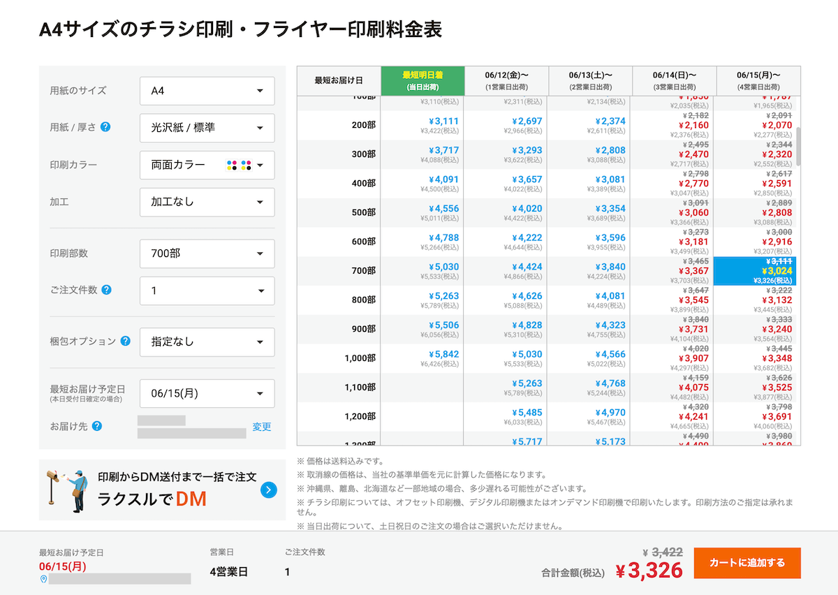
Task: Open the 両面カラー print color dropdown
Action: pos(207,166)
